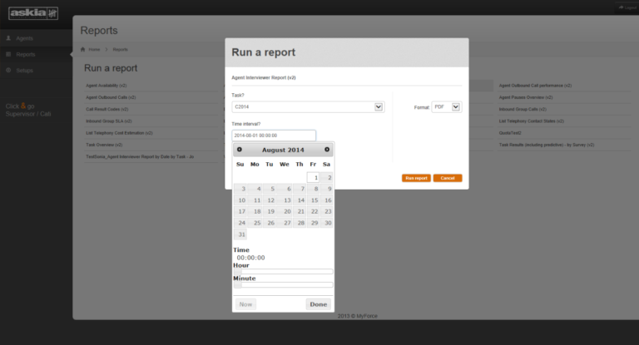Click the Askia logo
The image size is (639, 345).
click(x=33, y=13)
